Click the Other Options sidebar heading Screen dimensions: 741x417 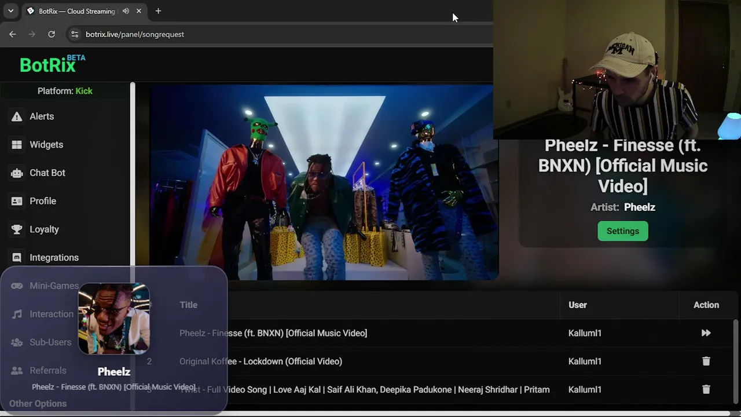[38, 404]
